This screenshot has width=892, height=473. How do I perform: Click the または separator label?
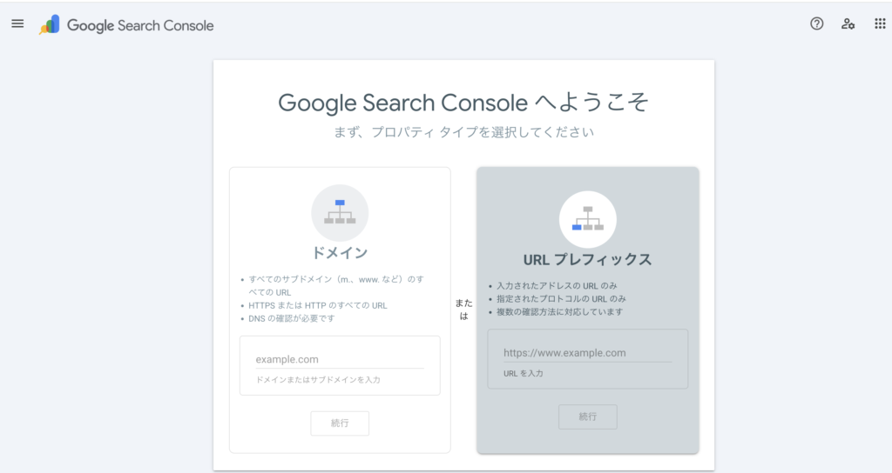pos(463,310)
